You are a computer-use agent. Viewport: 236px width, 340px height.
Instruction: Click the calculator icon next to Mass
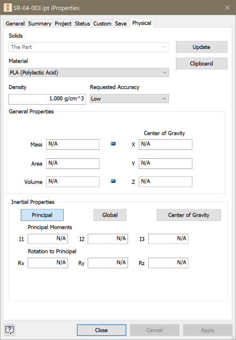tap(113, 144)
